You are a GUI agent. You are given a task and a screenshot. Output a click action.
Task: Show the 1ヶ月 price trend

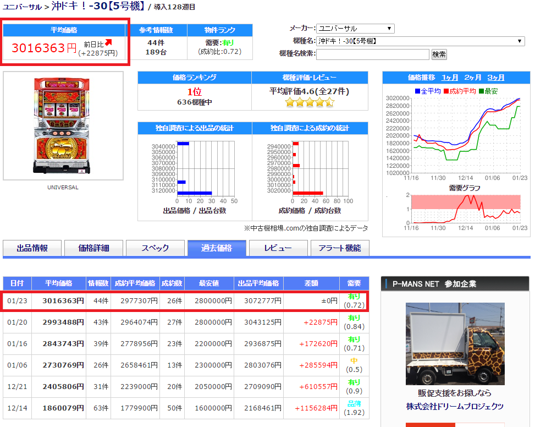point(450,78)
